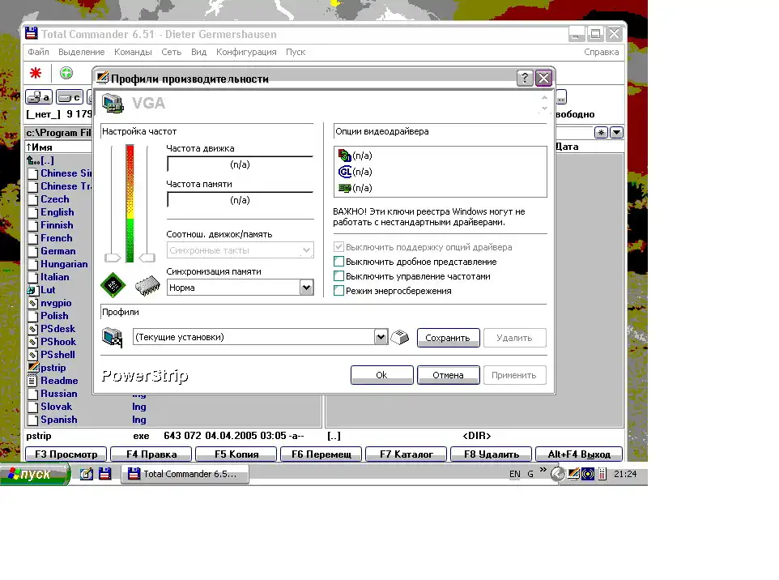Open directory history arrow in right panel
This screenshot has height=580, width=779.
(x=616, y=133)
